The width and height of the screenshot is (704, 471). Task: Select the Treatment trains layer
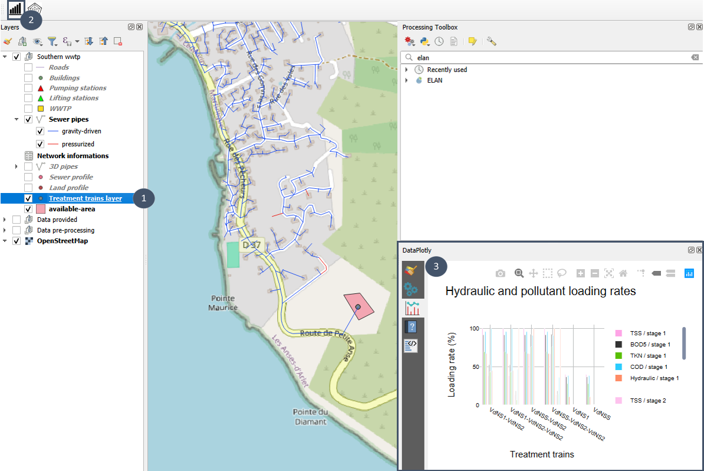(x=85, y=198)
